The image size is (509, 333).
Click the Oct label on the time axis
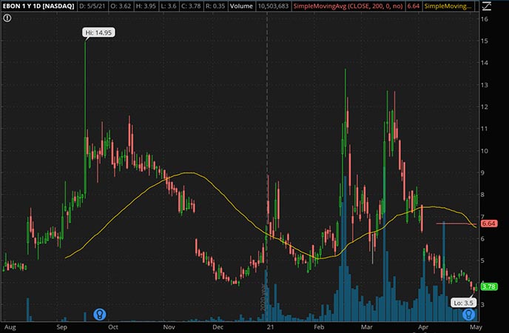pyautogui.click(x=114, y=326)
